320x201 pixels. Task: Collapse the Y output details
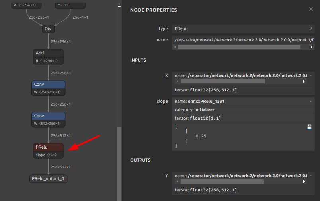point(311,176)
